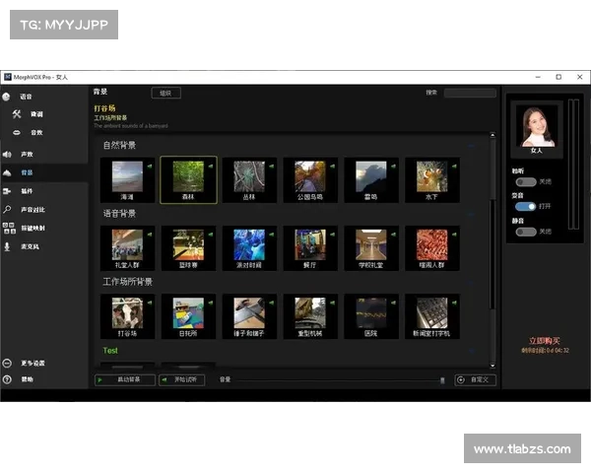This screenshot has width=591, height=473.
Task: Click the green speaker icon on 水下 tile
Action: (x=454, y=166)
